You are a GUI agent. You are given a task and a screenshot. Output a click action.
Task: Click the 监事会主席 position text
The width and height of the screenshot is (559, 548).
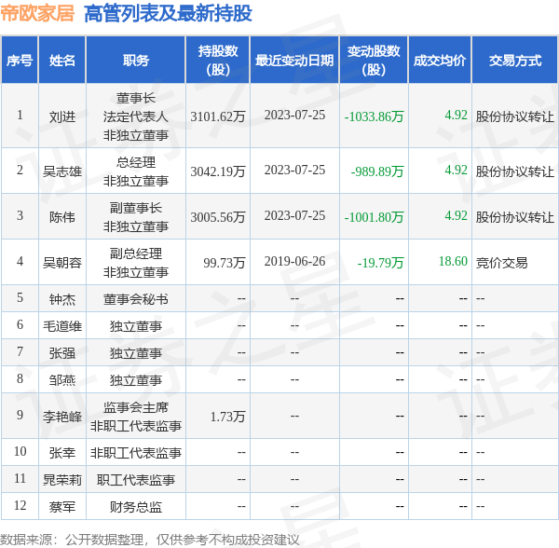136,407
